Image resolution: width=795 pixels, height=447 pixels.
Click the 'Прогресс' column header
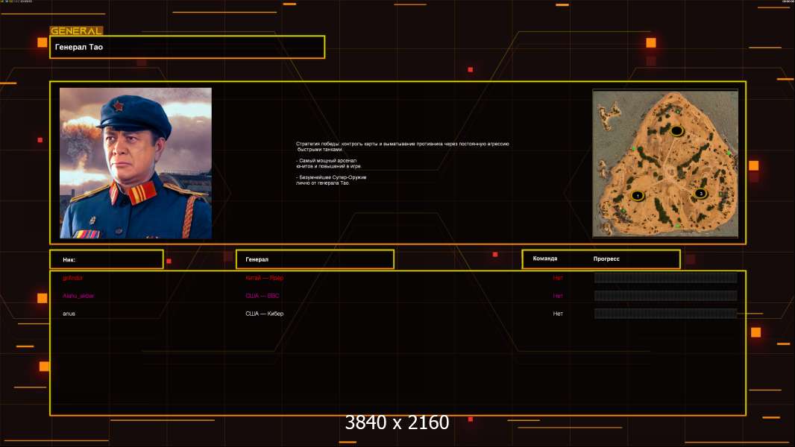(x=606, y=259)
